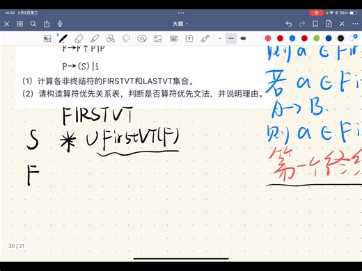Tap the battery status icon

click(x=353, y=13)
